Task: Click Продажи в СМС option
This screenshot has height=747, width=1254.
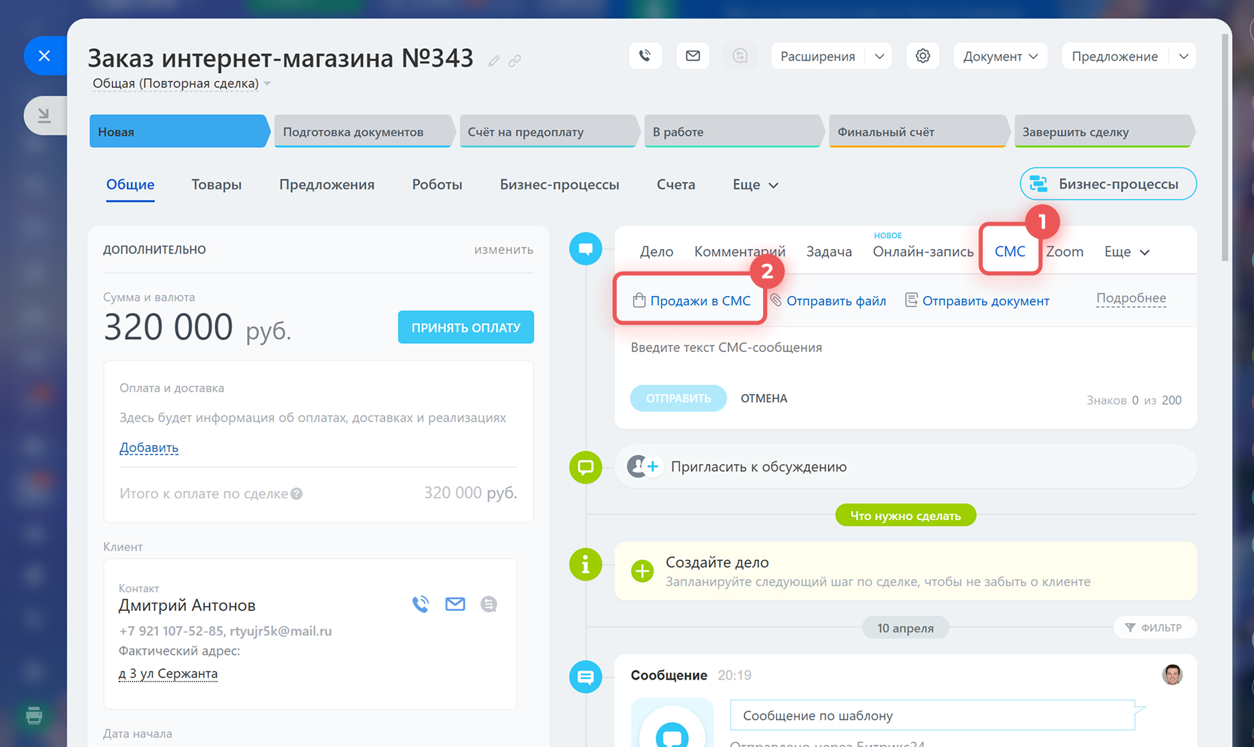Action: pos(692,301)
